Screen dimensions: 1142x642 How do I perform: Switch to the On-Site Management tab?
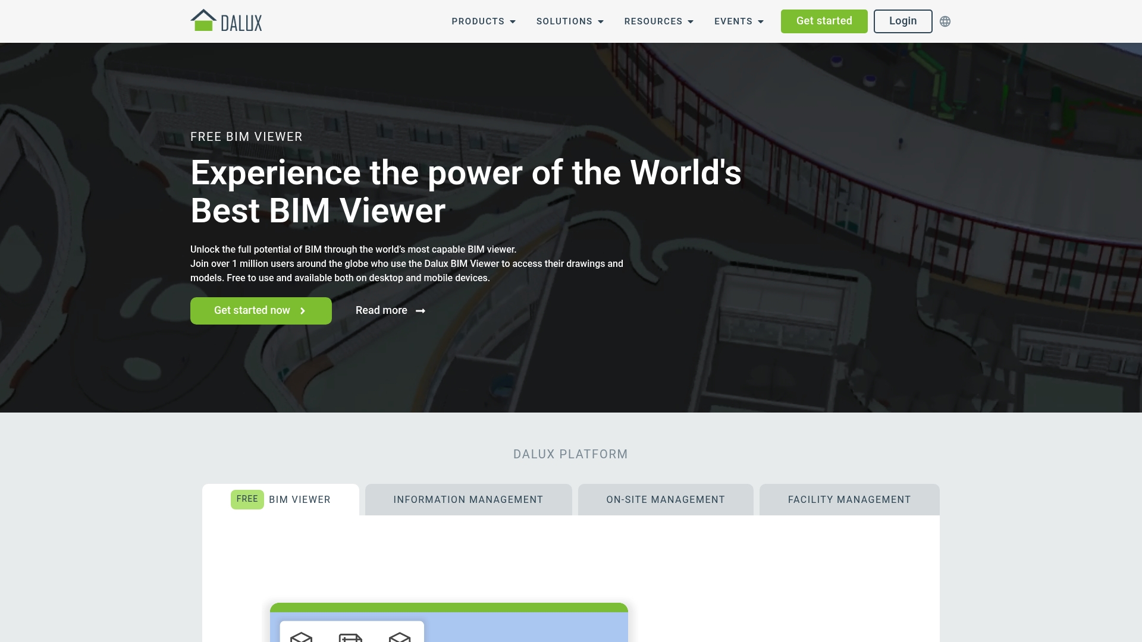click(x=666, y=499)
